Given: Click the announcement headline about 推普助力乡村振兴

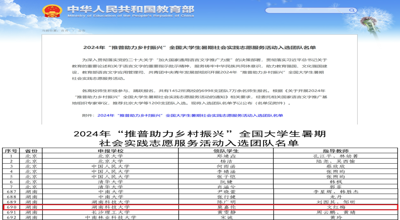Looking at the screenshot, I should tap(199, 48).
